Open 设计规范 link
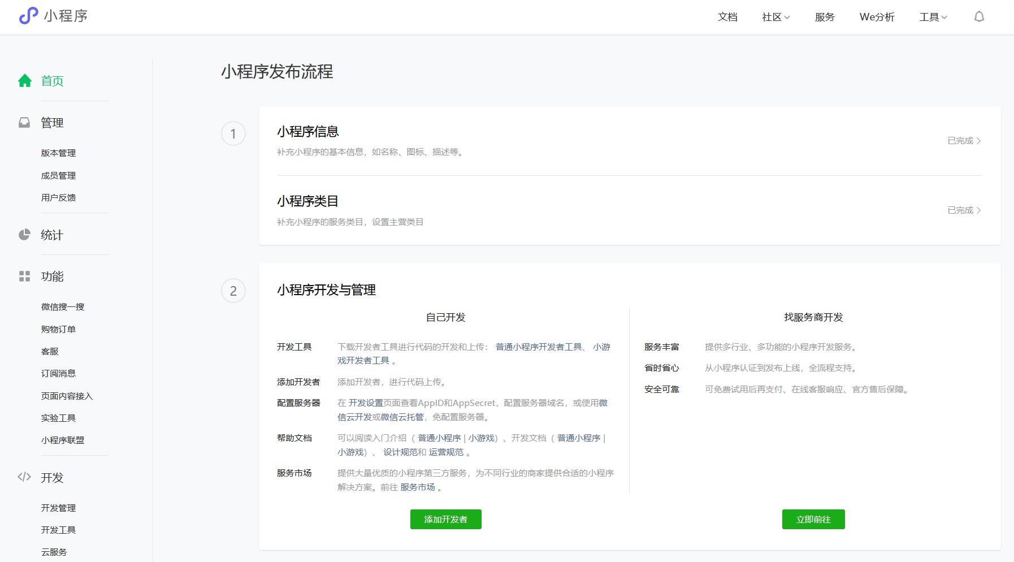 (x=400, y=452)
